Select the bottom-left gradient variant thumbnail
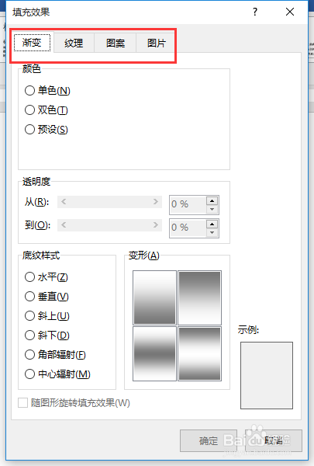 click(x=154, y=353)
